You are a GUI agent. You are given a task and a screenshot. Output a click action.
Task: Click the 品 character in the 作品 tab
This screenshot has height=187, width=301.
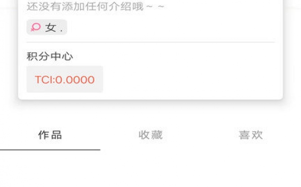57,135
